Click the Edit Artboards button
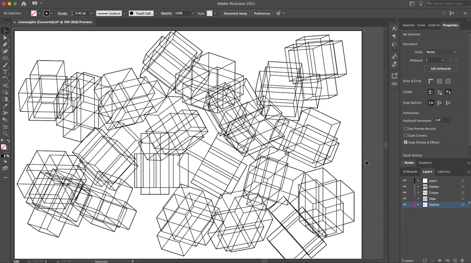 tap(441, 69)
